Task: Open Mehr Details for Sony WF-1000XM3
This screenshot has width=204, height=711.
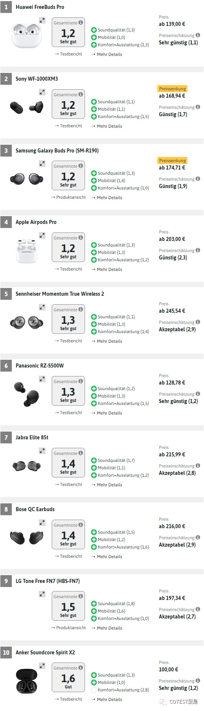Action: point(106,126)
